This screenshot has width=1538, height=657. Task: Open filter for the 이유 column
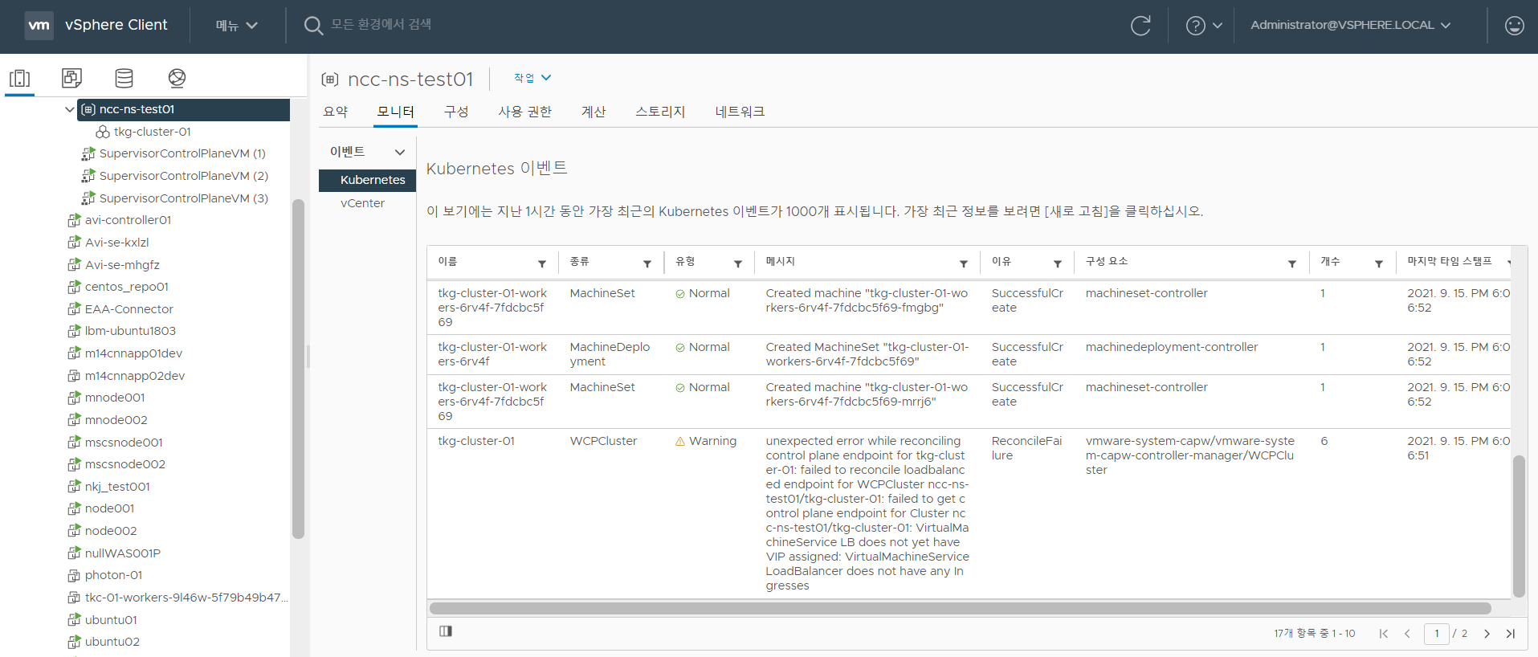[x=1058, y=263]
